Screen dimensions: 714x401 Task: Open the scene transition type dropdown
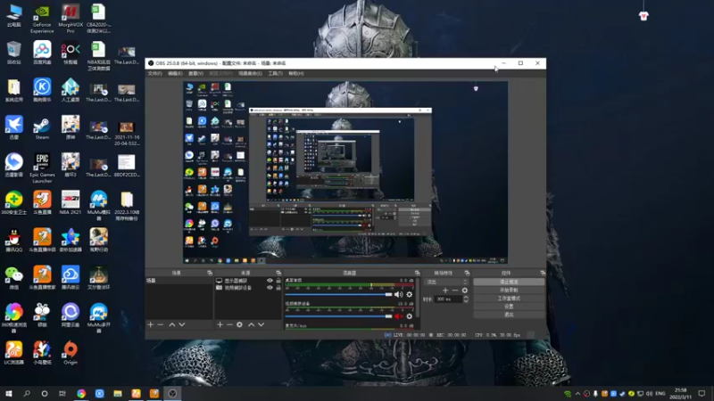(446, 282)
